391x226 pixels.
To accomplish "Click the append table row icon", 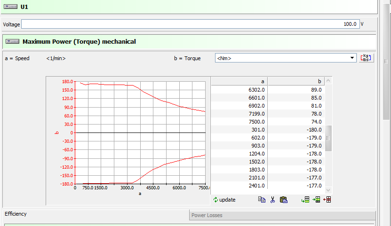I will click(x=305, y=200).
